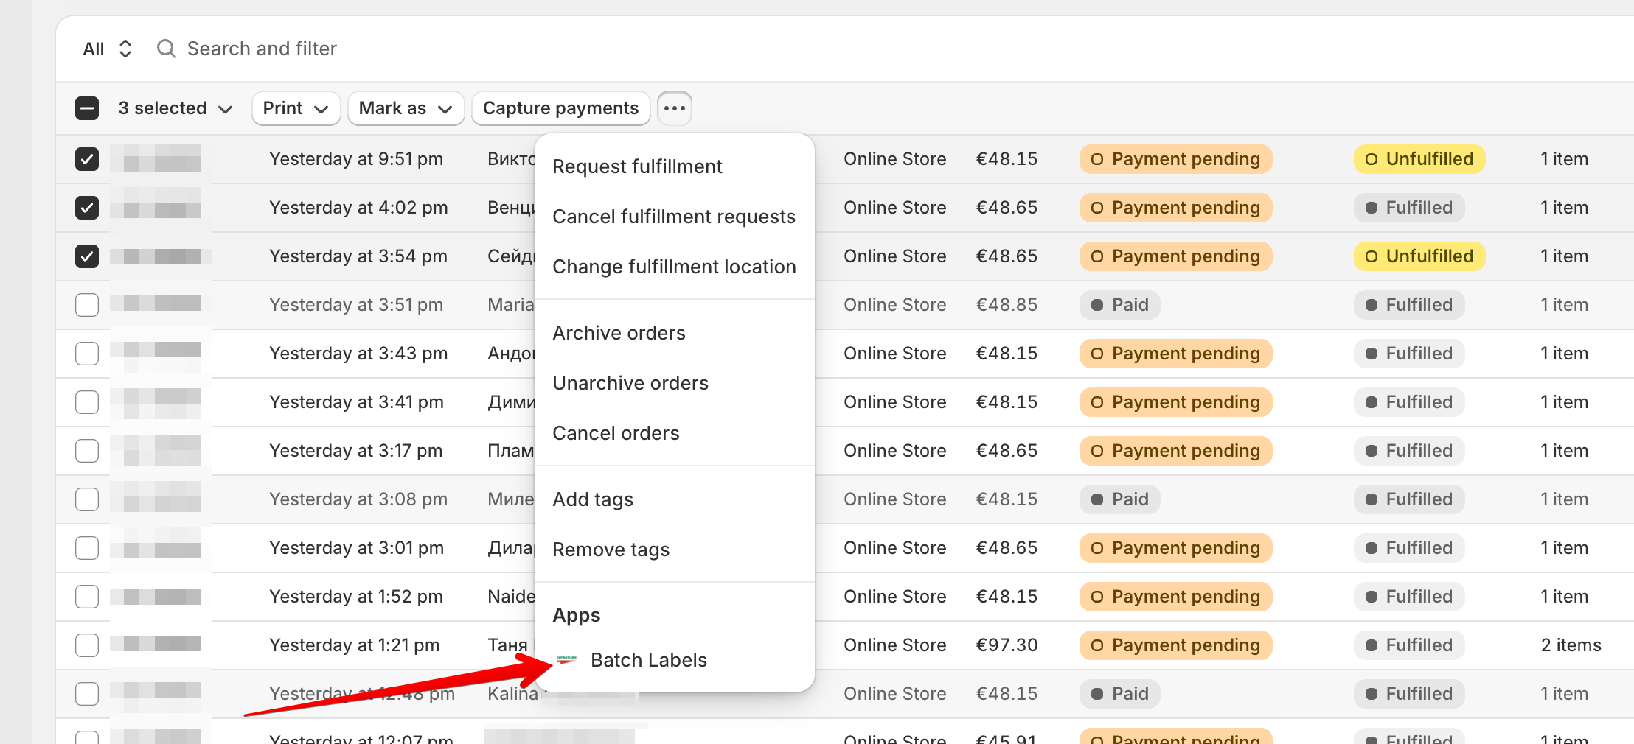Choose Cancel orders
This screenshot has height=744, width=1634.
pos(674,433)
